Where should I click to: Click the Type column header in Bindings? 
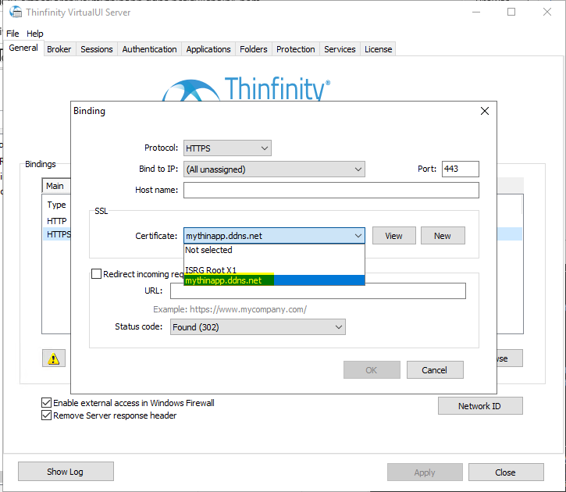point(57,205)
